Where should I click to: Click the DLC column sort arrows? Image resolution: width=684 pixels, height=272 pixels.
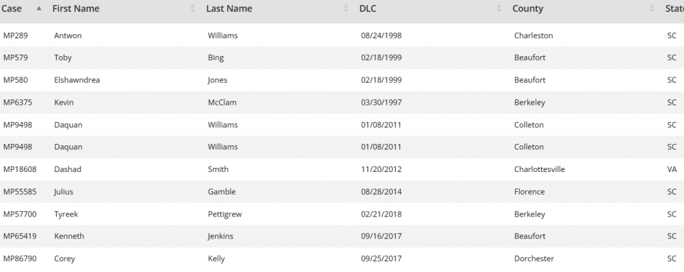(x=498, y=9)
